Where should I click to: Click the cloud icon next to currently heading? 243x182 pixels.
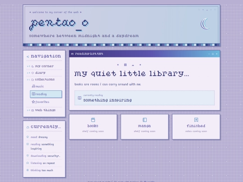coord(28,127)
